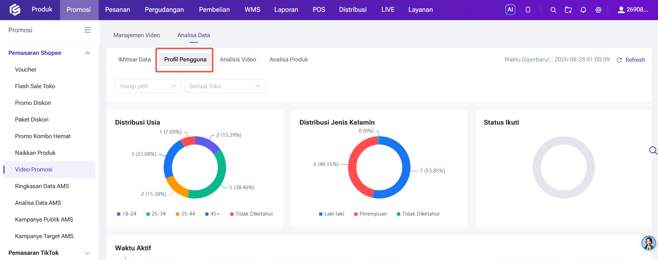The width and height of the screenshot is (658, 260).
Task: Open the Semua Toko dropdown
Action: point(225,86)
